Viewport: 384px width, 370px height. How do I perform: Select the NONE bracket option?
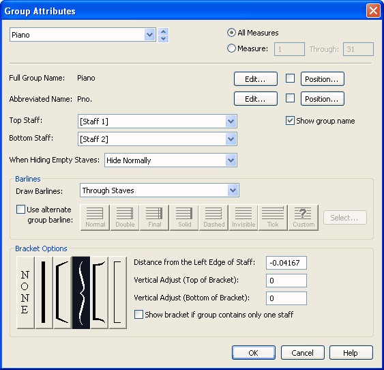tap(25, 293)
